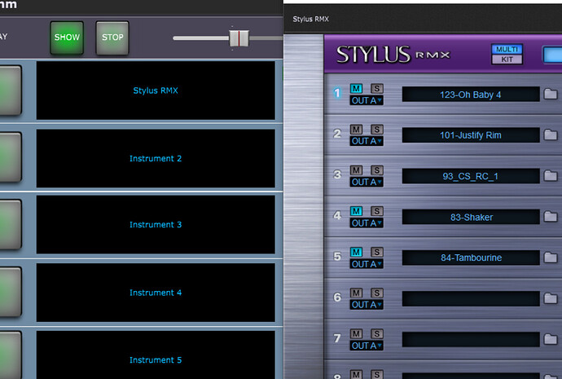This screenshot has height=379, width=562.
Task: Click the 84-Tambourine groove name
Action: point(471,258)
